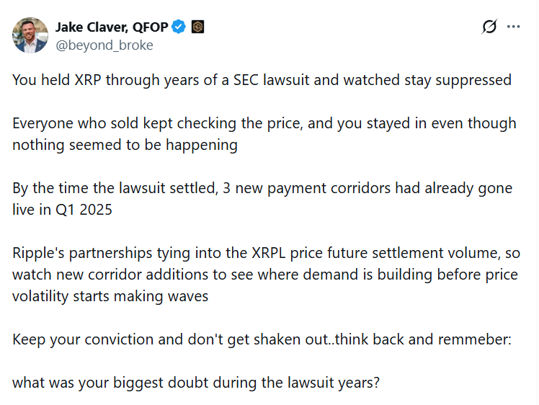
Task: Click the "Ripple's partnerships tying into" line
Action: coord(266,254)
